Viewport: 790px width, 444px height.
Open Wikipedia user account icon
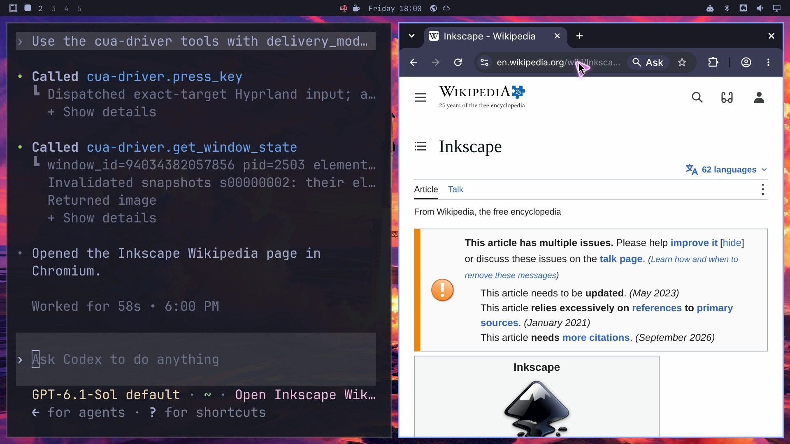click(759, 97)
